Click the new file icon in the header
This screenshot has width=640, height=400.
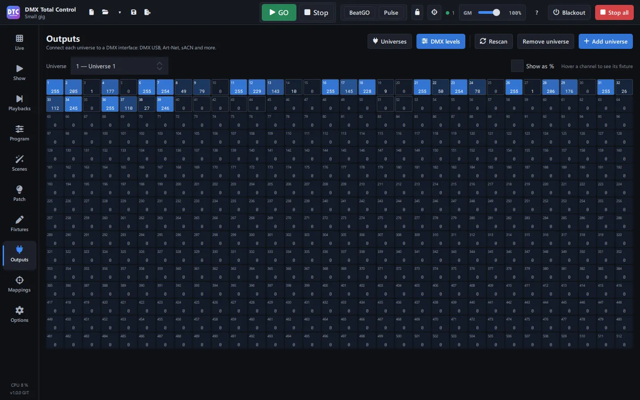pyautogui.click(x=92, y=12)
